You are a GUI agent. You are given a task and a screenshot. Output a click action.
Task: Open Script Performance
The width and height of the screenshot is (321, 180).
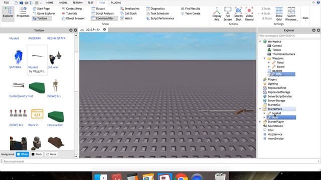click(160, 18)
